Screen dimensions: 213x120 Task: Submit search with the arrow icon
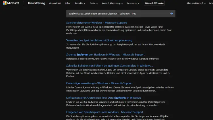(172, 13)
